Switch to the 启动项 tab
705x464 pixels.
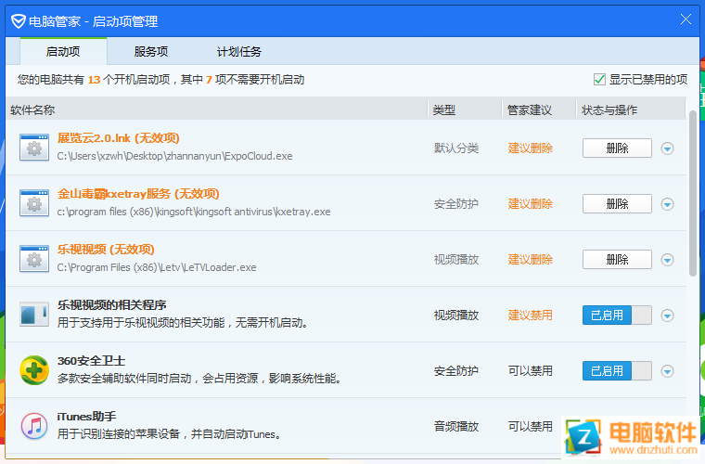[63, 51]
